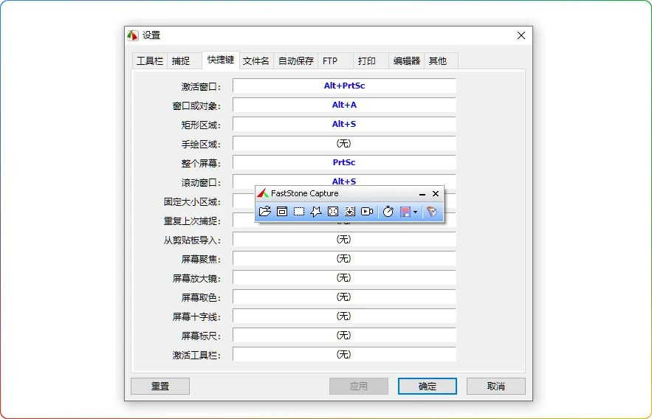Close the FastStone Capture floating toolbar
Viewport: 652px width, 419px height.
coord(436,193)
